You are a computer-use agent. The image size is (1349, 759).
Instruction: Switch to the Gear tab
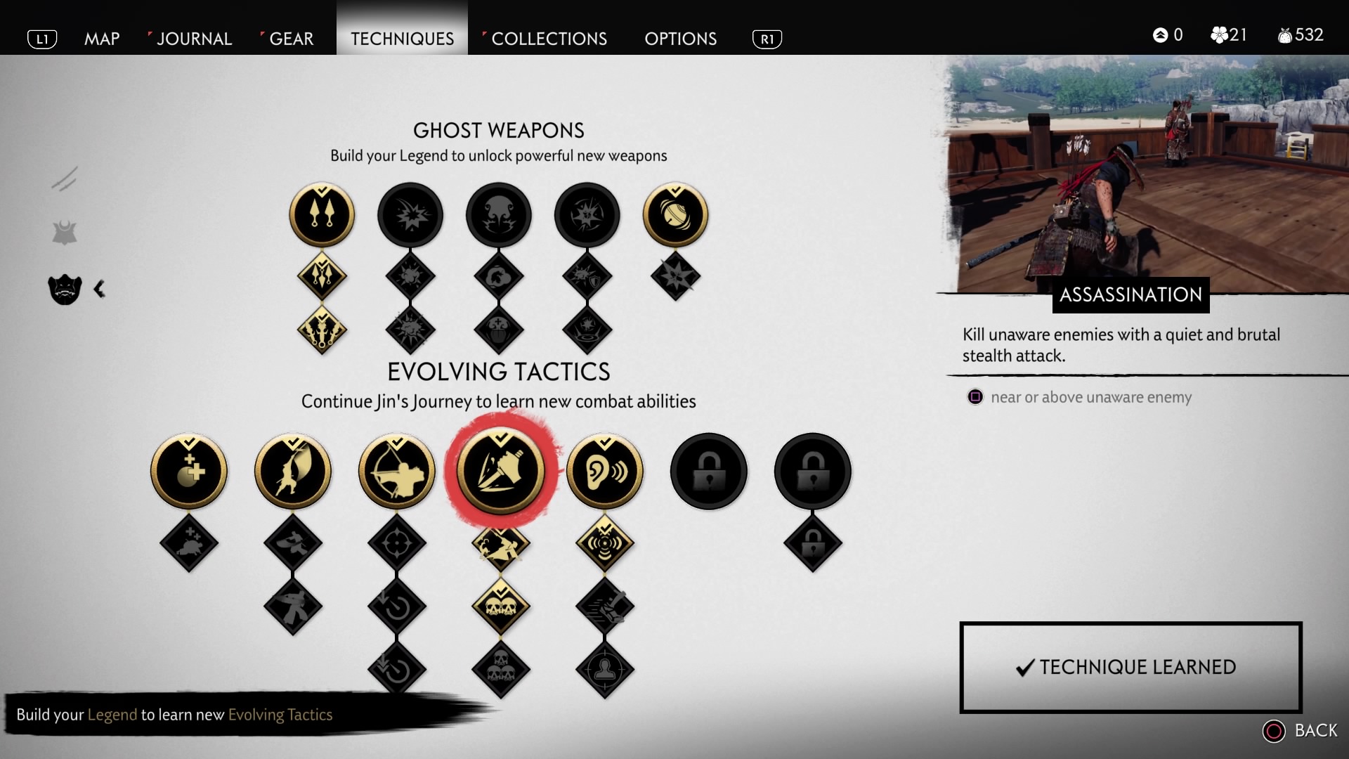pyautogui.click(x=291, y=39)
